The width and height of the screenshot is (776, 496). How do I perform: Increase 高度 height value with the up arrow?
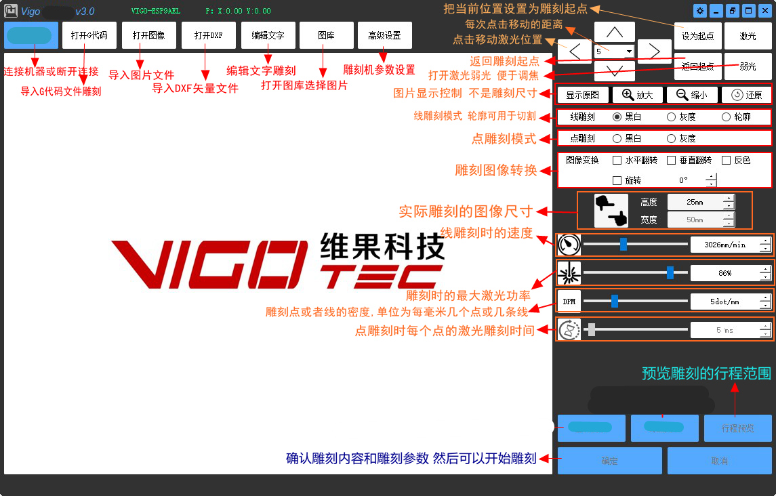point(729,199)
